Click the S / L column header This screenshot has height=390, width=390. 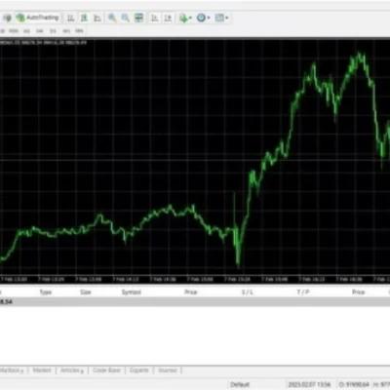(248, 292)
